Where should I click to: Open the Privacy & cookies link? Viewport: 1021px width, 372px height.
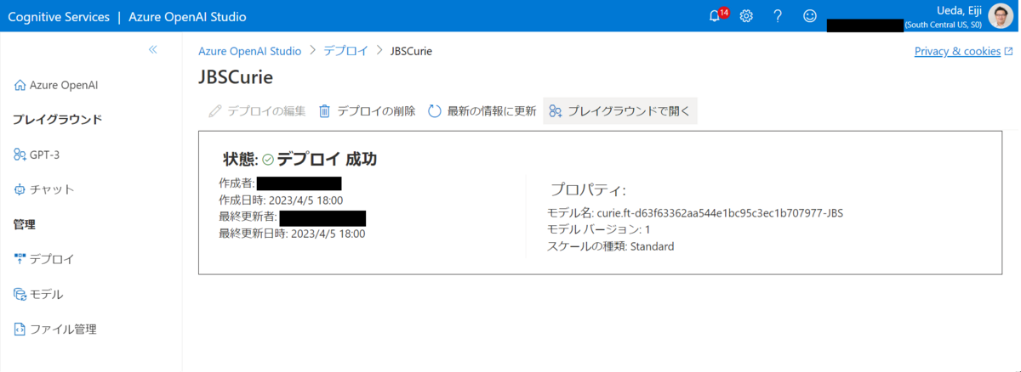(x=963, y=51)
